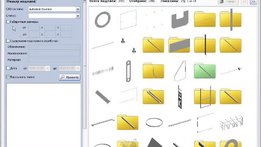Click the Наверх button

pyautogui.click(x=228, y=2)
